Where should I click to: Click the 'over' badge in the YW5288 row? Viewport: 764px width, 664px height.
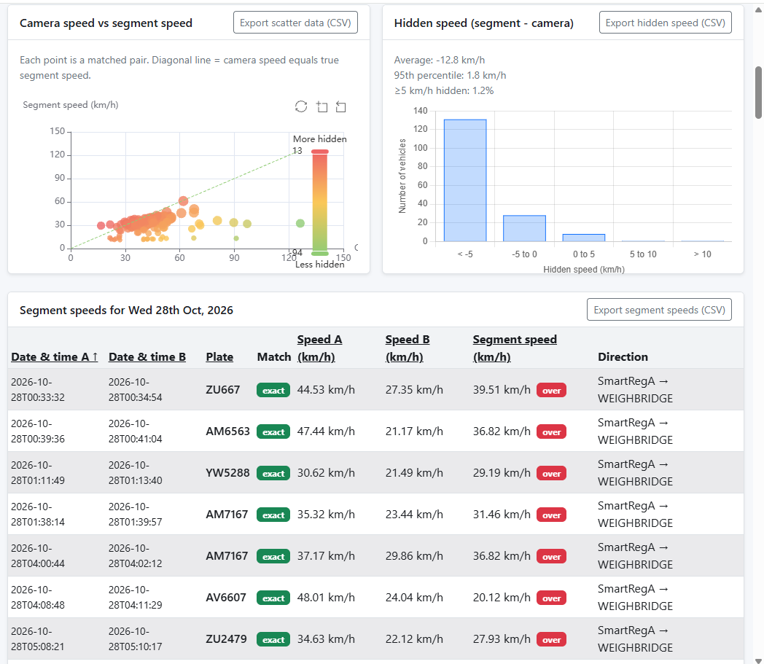tap(552, 473)
